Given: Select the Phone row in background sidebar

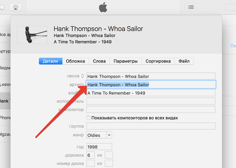Looking at the screenshot, I should pos(5,117).
